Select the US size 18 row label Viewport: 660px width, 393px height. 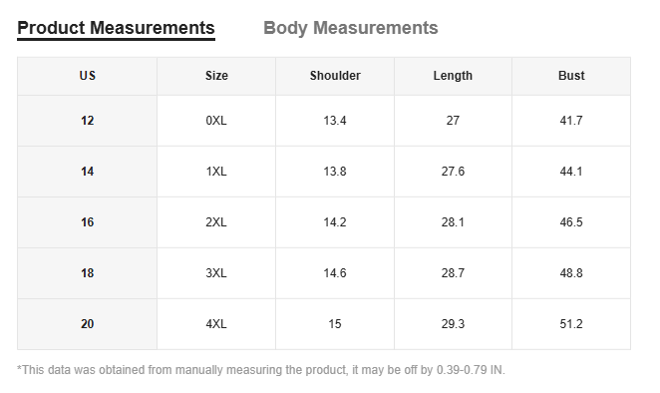tap(87, 273)
